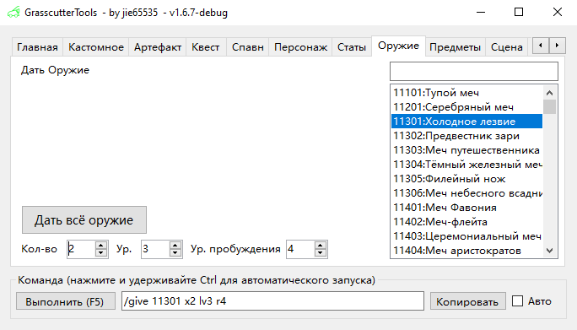Image resolution: width=577 pixels, height=330 pixels.
Task: Click weapon list scrollbar down arrow
Action: point(550,251)
